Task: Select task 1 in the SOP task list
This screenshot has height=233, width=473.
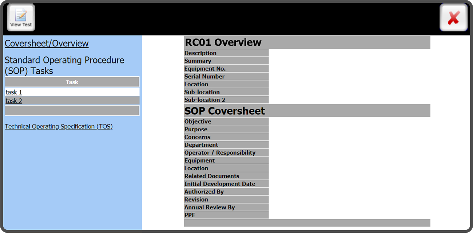Action: point(14,92)
